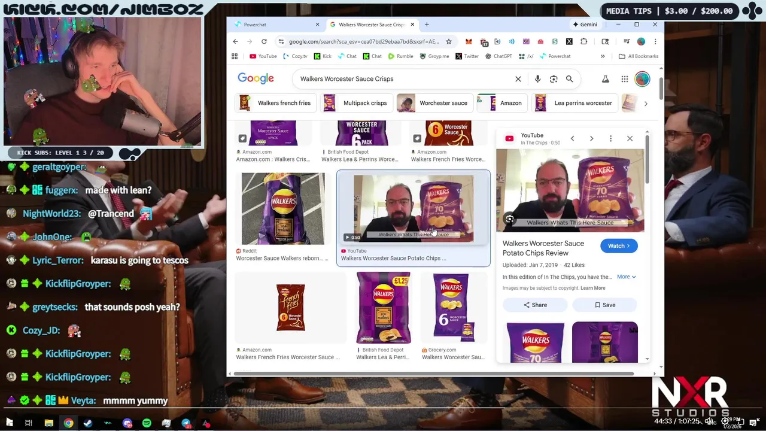Start a Google voice search
766x431 pixels.
pos(537,79)
